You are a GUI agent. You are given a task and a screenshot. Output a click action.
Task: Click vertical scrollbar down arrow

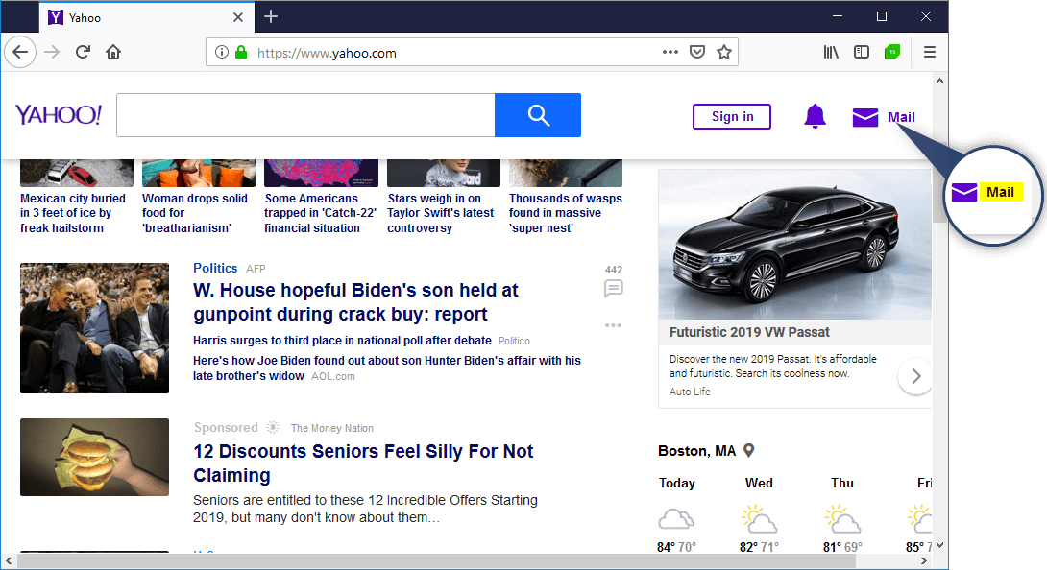(x=939, y=545)
